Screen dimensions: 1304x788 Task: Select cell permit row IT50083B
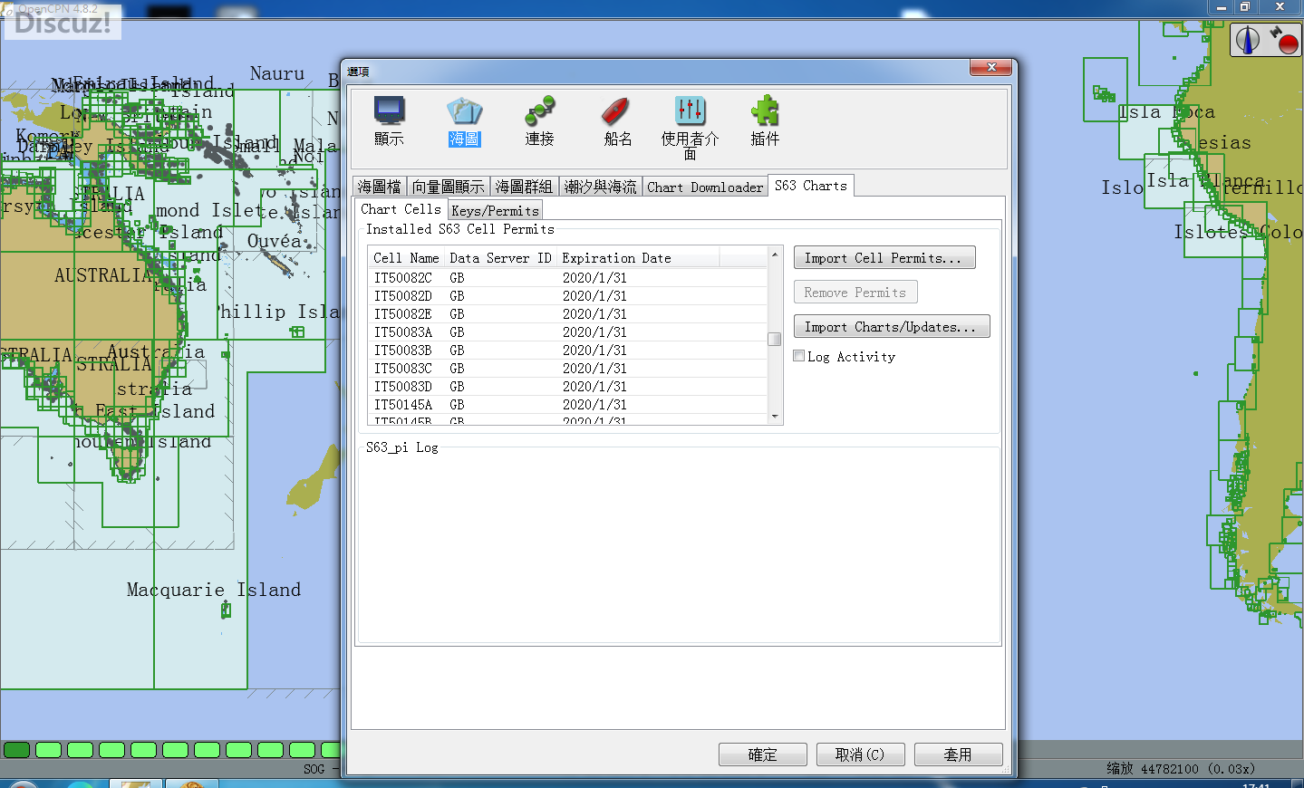pos(568,351)
